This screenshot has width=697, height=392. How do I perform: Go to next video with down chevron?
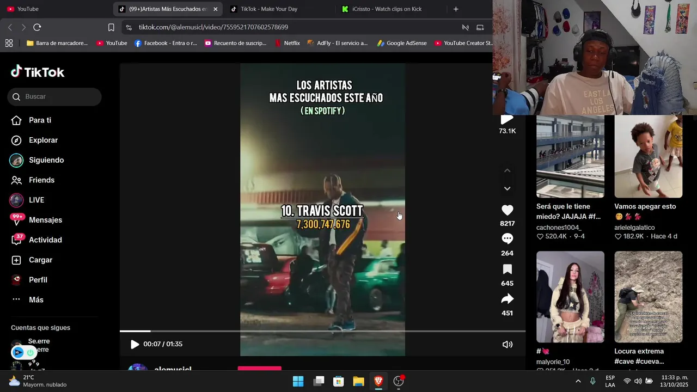coord(507,188)
